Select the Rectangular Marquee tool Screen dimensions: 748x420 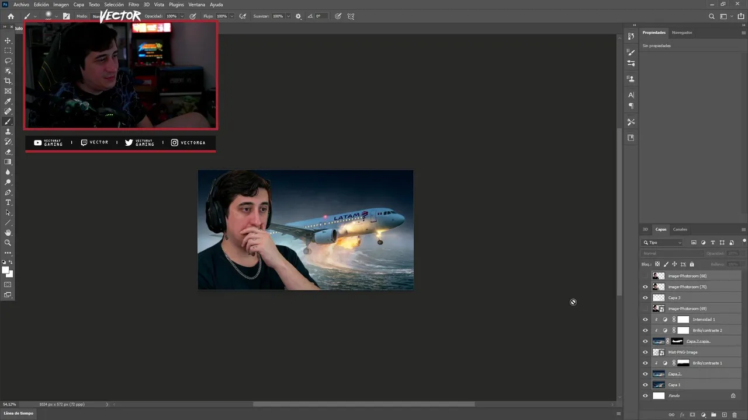[8, 51]
